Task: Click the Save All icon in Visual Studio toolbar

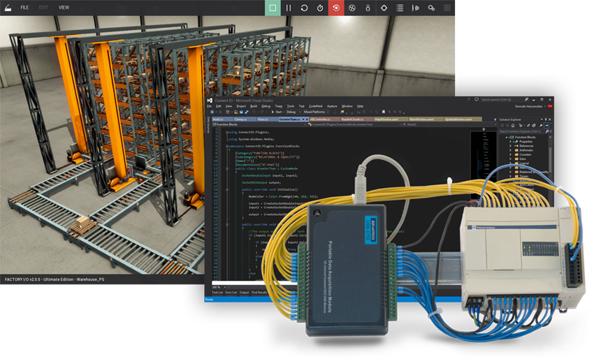Action: pyautogui.click(x=247, y=112)
